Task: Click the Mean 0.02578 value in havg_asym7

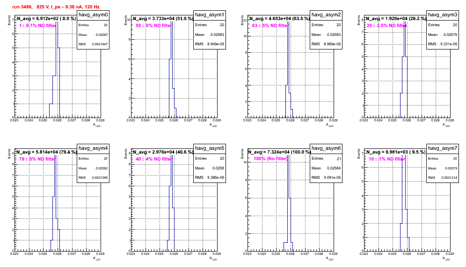Action: (451, 168)
